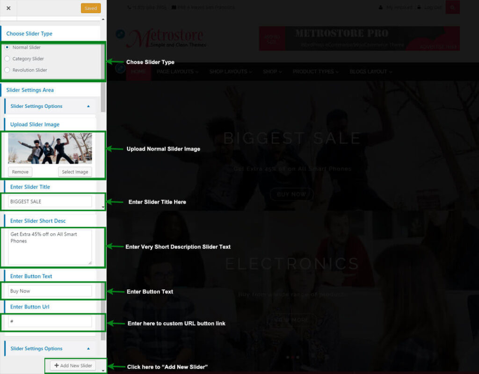Click the red search icon in header

pos(452,7)
